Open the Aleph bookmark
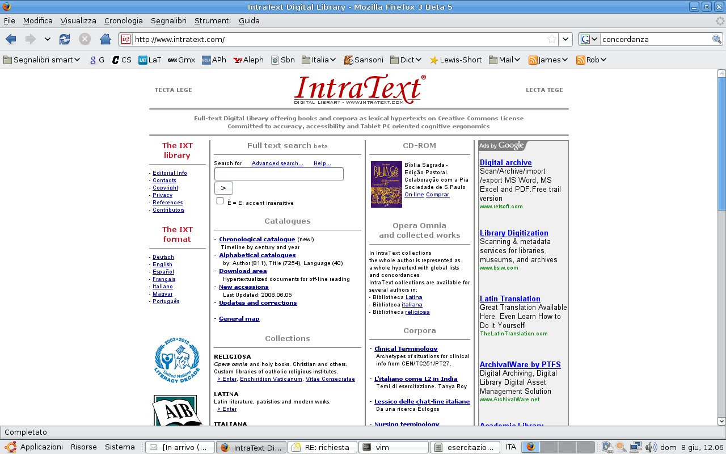 (248, 60)
